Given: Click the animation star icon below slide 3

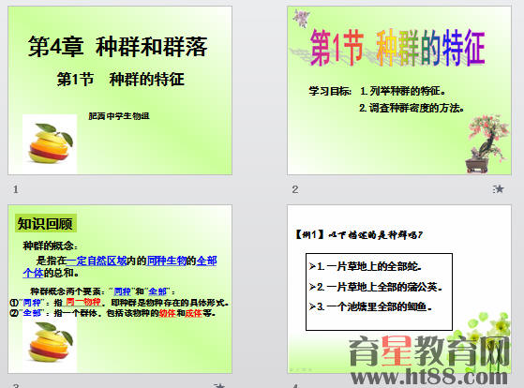Looking at the screenshot, I should [x=219, y=386].
